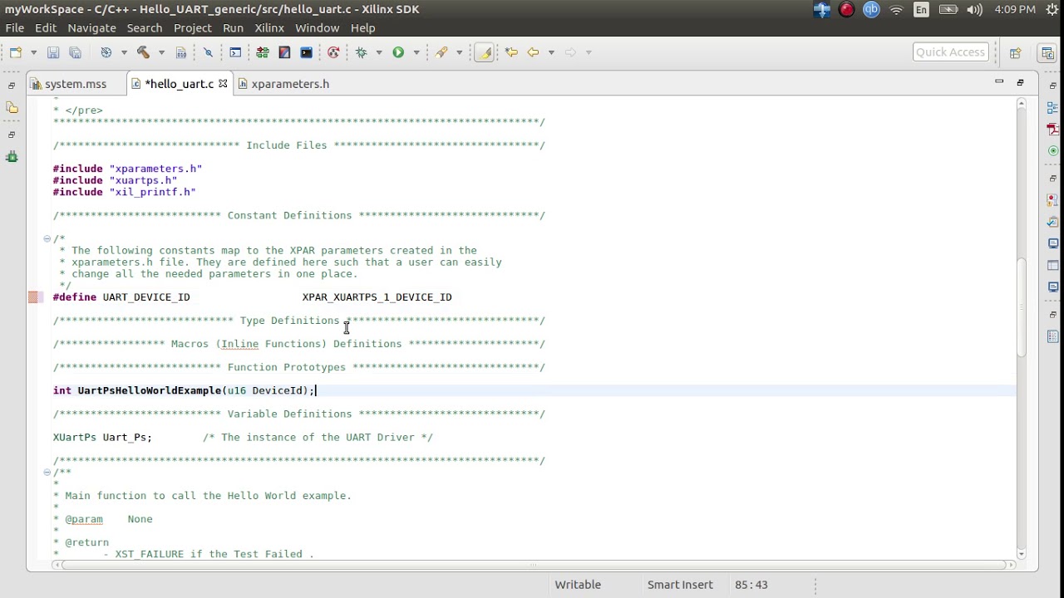The image size is (1064, 598).
Task: Click the Program FPGA toolbar icon
Action: coord(262,52)
